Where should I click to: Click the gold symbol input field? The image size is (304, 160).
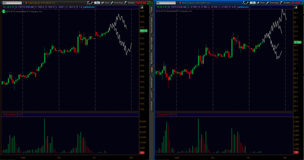click(x=12, y=3)
